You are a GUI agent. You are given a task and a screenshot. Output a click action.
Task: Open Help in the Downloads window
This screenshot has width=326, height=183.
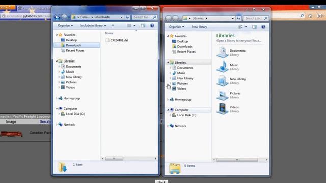click(152, 26)
